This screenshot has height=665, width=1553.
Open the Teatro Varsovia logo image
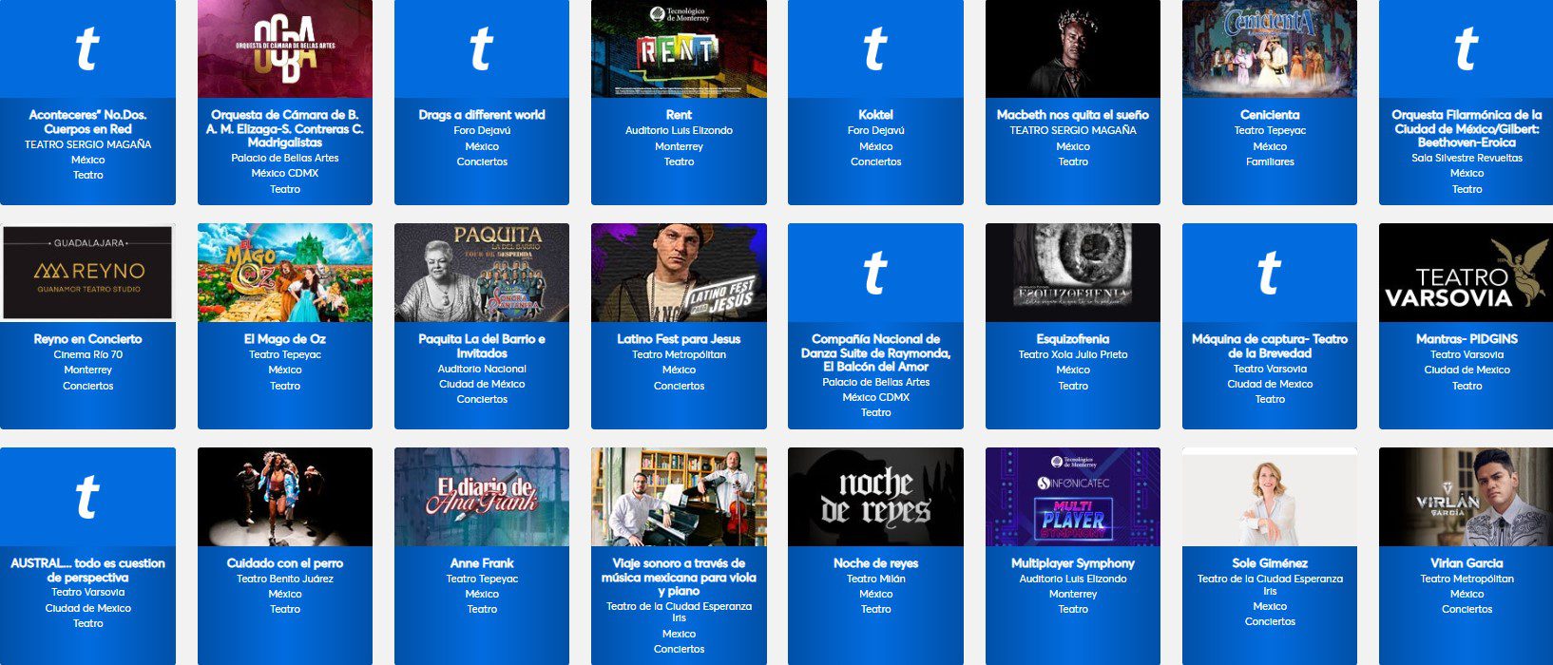coord(1467,273)
